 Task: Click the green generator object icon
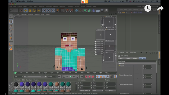(85, 11)
